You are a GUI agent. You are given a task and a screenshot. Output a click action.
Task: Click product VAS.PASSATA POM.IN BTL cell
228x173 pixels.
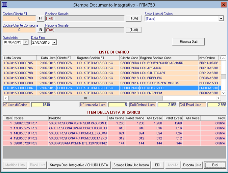[78, 143]
